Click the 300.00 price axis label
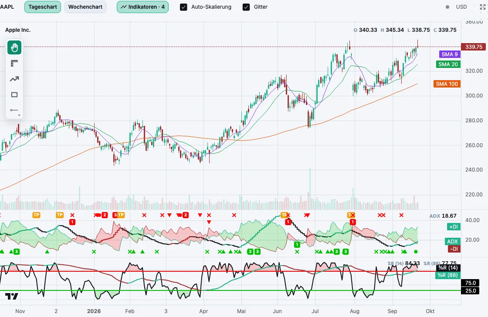 474,95
